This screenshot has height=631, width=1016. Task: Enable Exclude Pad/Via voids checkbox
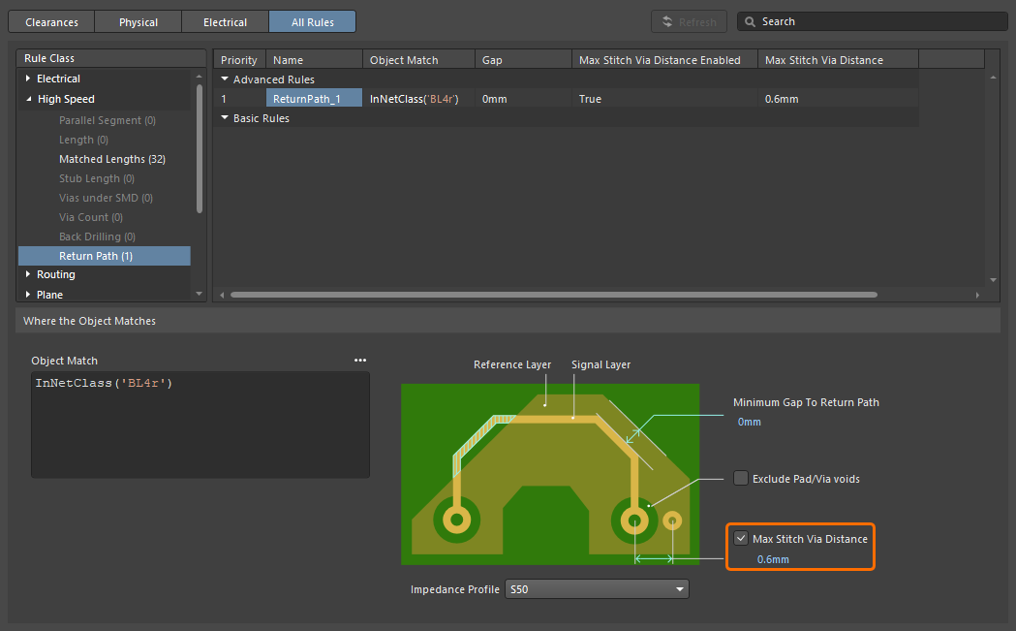[741, 478]
